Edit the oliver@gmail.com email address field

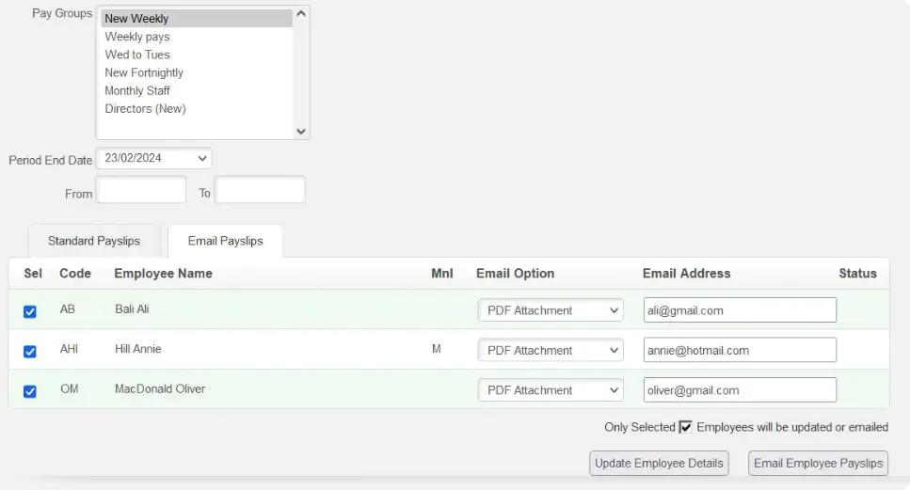click(740, 389)
